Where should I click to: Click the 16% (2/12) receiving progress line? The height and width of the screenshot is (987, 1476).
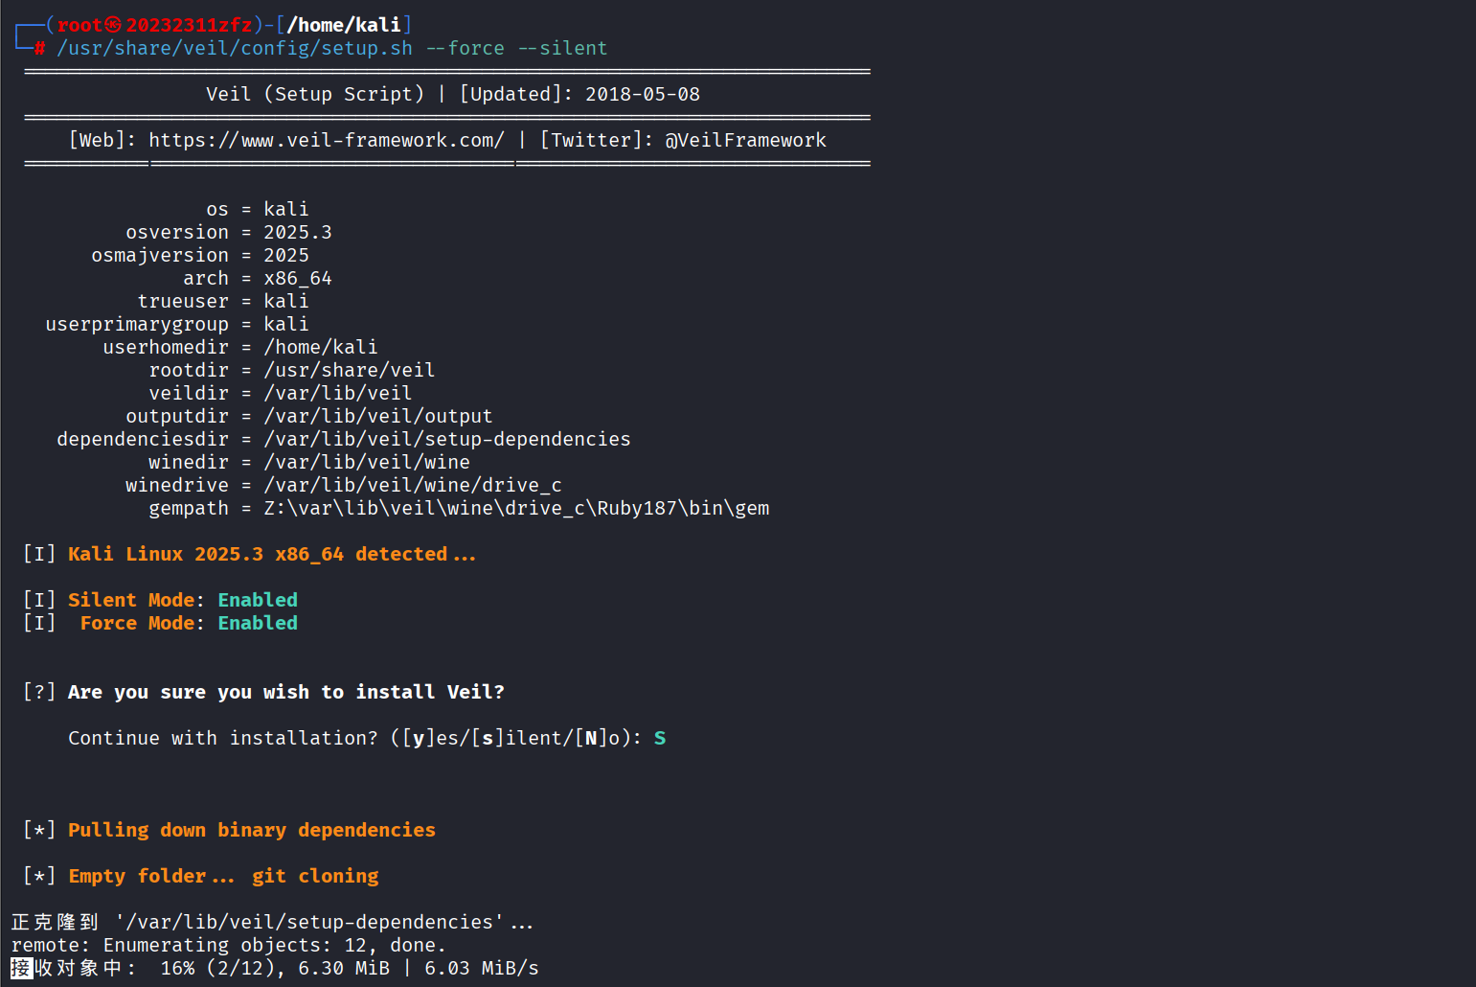pyautogui.click(x=275, y=968)
